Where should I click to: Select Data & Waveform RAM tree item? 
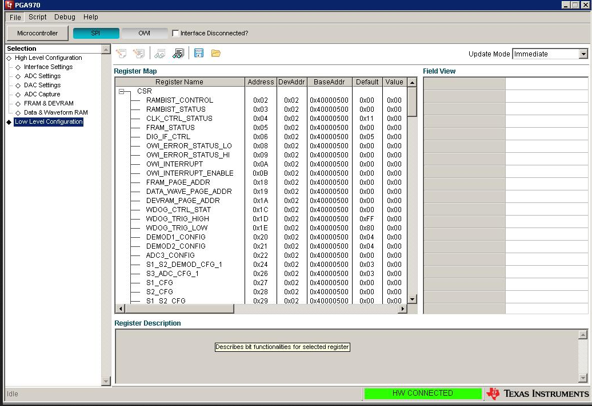(56, 112)
